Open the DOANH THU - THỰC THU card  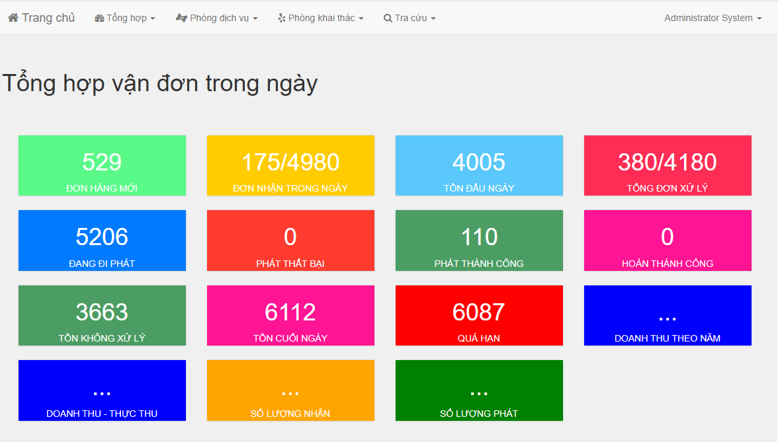(102, 390)
